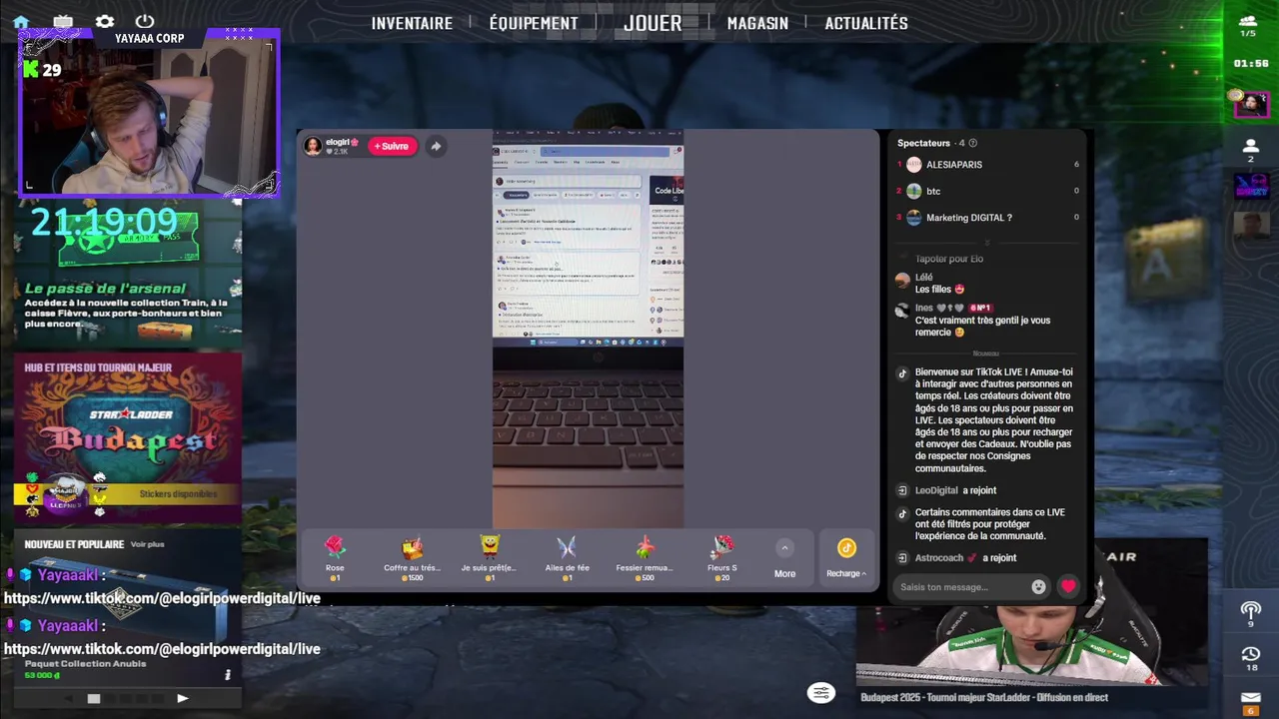
Task: Open the nearby broadcast icon
Action: (x=1250, y=613)
